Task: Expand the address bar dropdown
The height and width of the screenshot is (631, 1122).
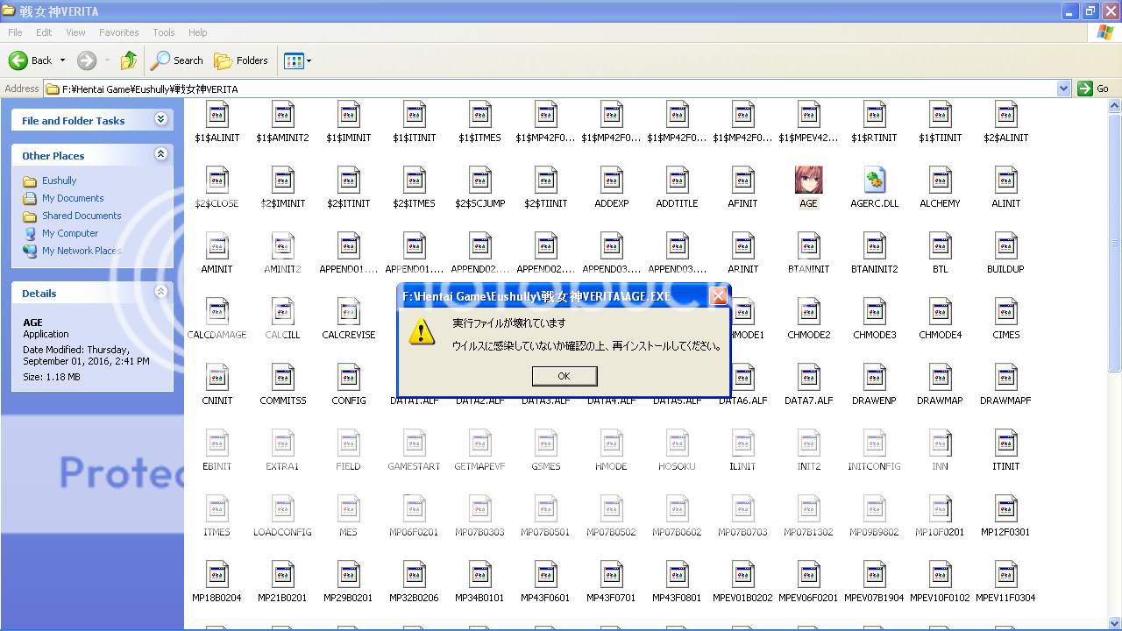Action: pyautogui.click(x=1063, y=89)
